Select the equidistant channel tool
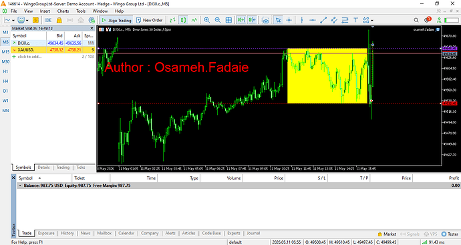Viewport: 461px width, 245px height. point(334,20)
